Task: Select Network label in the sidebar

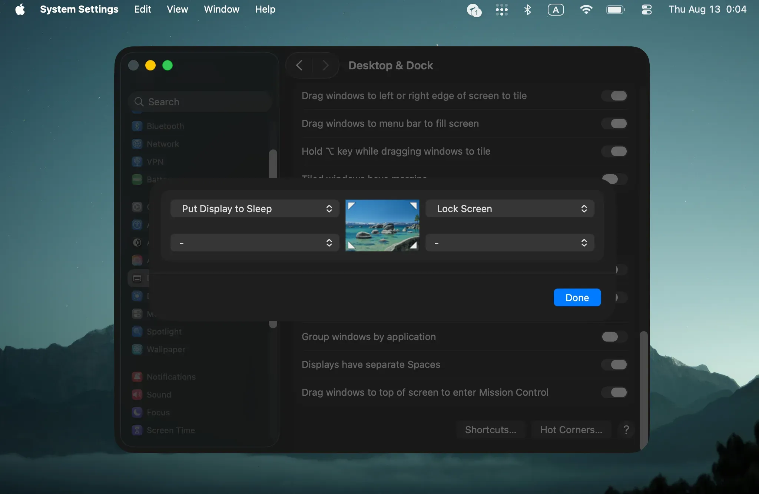Action: click(163, 144)
